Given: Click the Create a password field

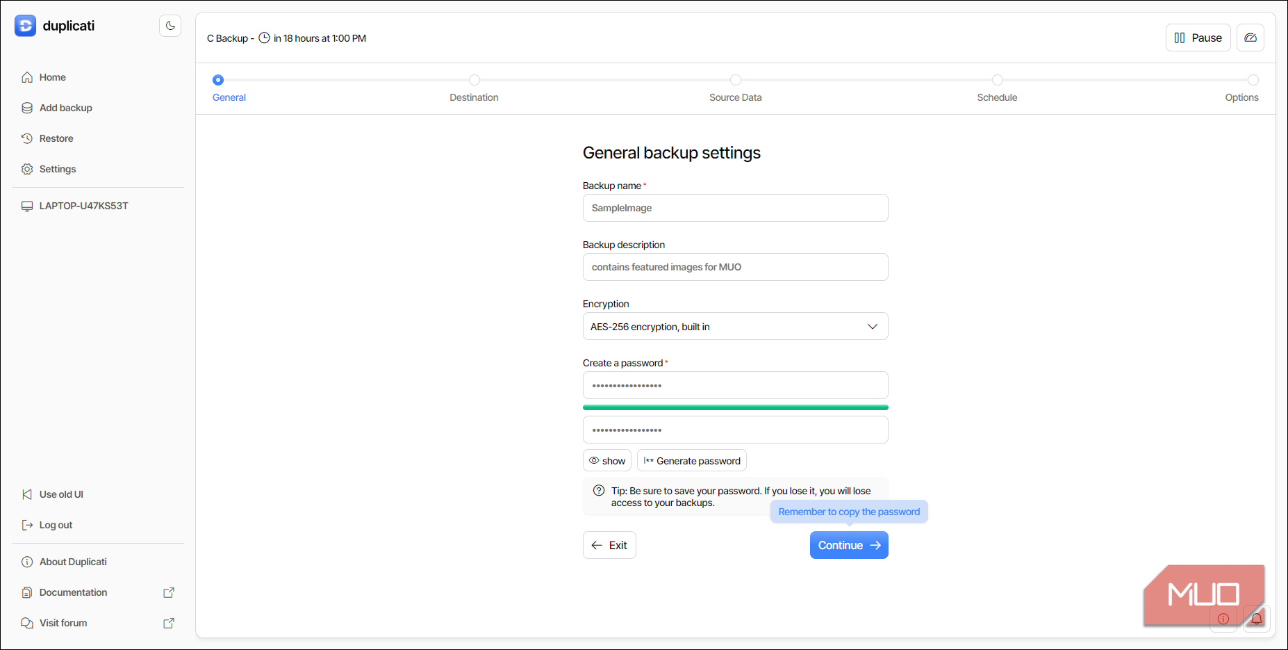Looking at the screenshot, I should pos(736,385).
